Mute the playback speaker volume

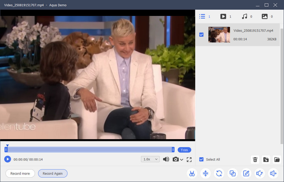coord(166,159)
